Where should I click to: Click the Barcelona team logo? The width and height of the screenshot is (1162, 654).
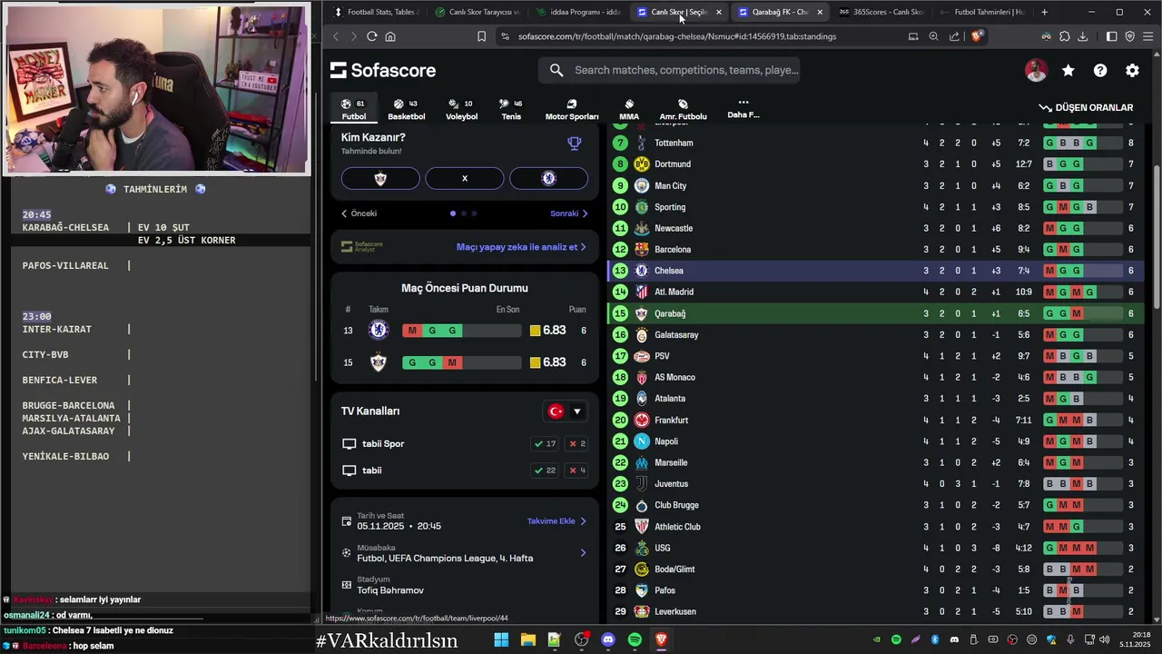tap(642, 250)
